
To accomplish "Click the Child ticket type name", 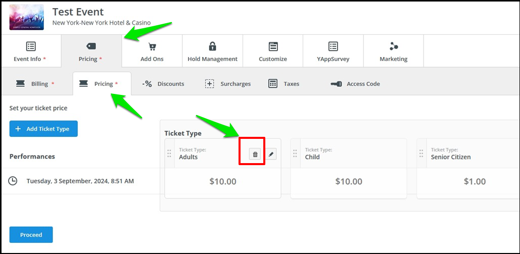I will [312, 157].
